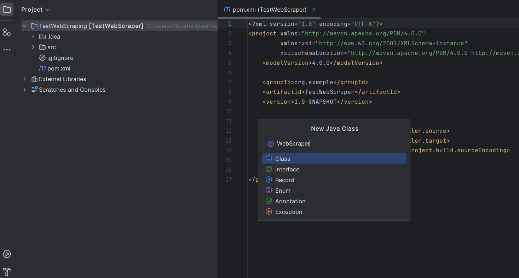
Task: Click the External Libraries icon
Action: (x=34, y=79)
